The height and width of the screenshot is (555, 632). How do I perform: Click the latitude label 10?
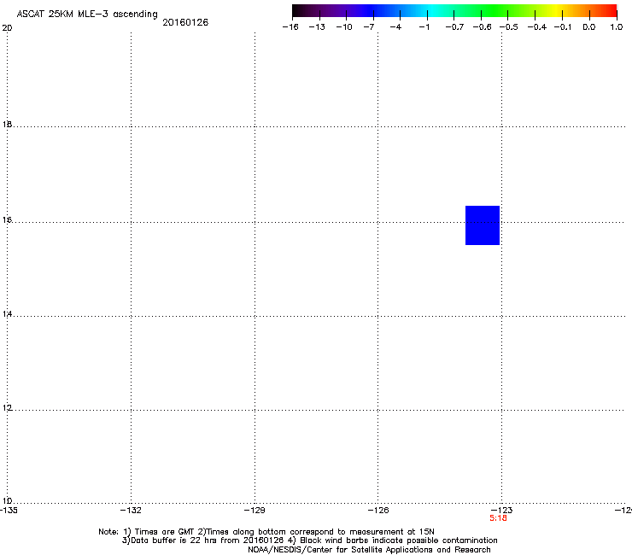coord(7,501)
